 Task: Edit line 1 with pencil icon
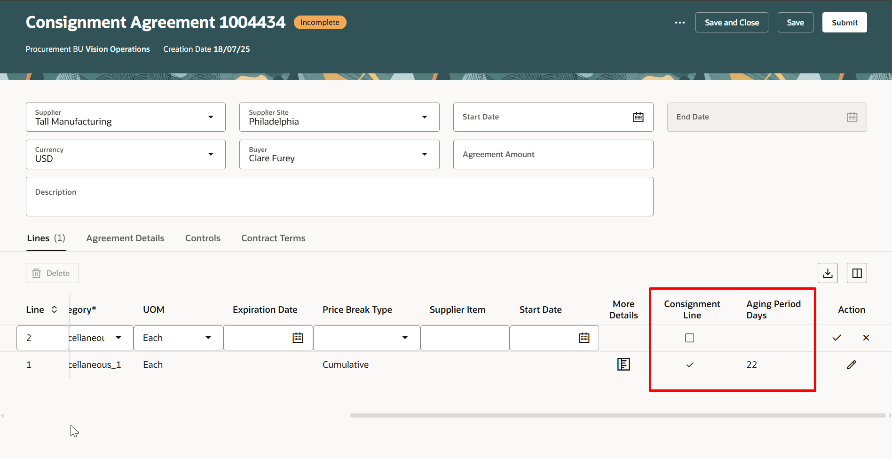[x=852, y=364]
